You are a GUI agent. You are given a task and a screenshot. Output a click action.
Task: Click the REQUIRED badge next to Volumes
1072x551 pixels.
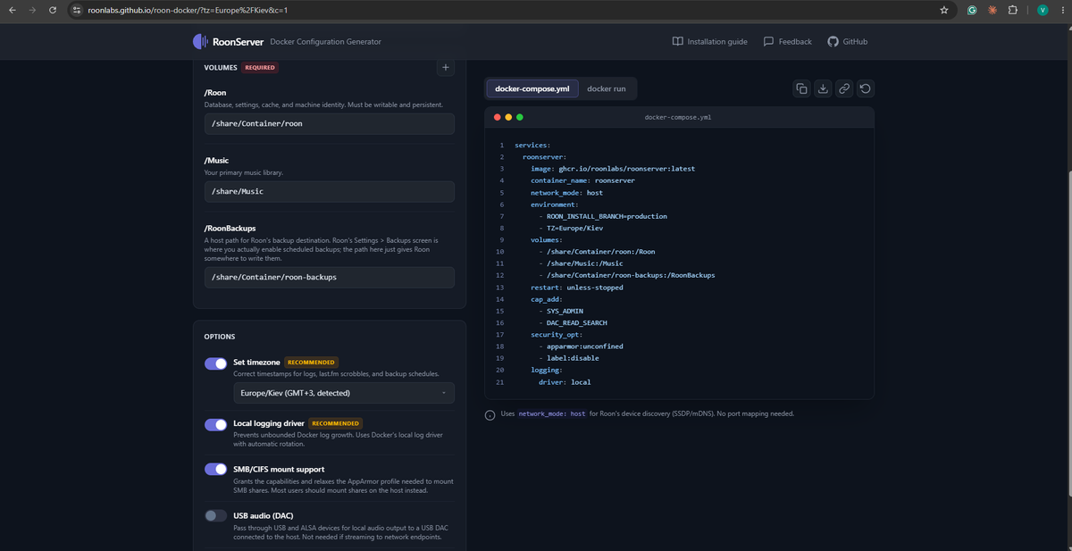[x=260, y=67]
